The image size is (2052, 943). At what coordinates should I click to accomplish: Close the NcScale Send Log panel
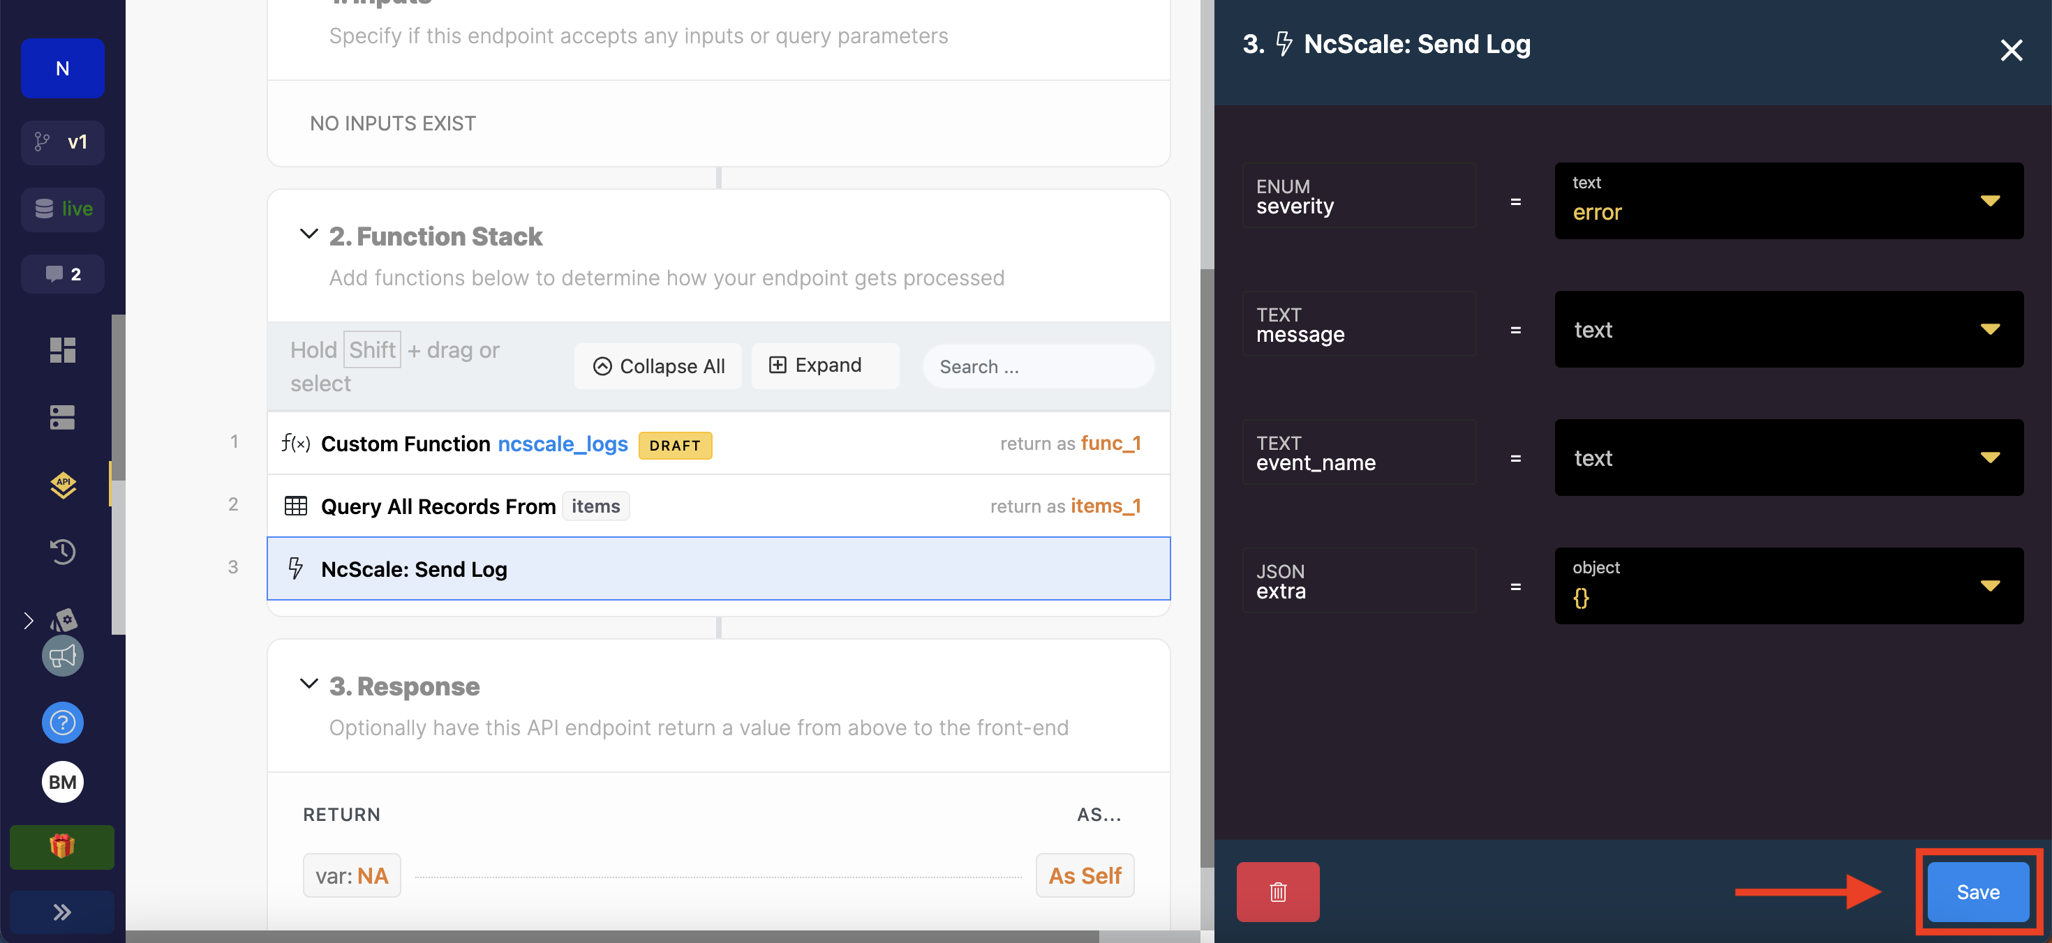pyautogui.click(x=2012, y=50)
